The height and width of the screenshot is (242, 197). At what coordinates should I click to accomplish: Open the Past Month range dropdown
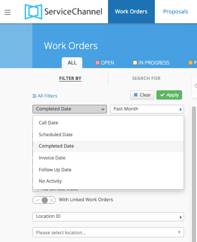[x=147, y=109]
